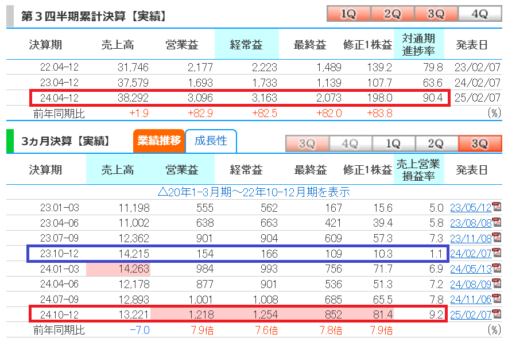Select 3Q tab in 累計決算 section
The width and height of the screenshot is (508, 338).
(436, 14)
